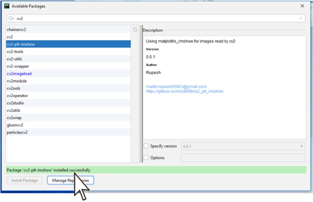
Task: Choose cv2-tools from the list
Action: (x=15, y=51)
